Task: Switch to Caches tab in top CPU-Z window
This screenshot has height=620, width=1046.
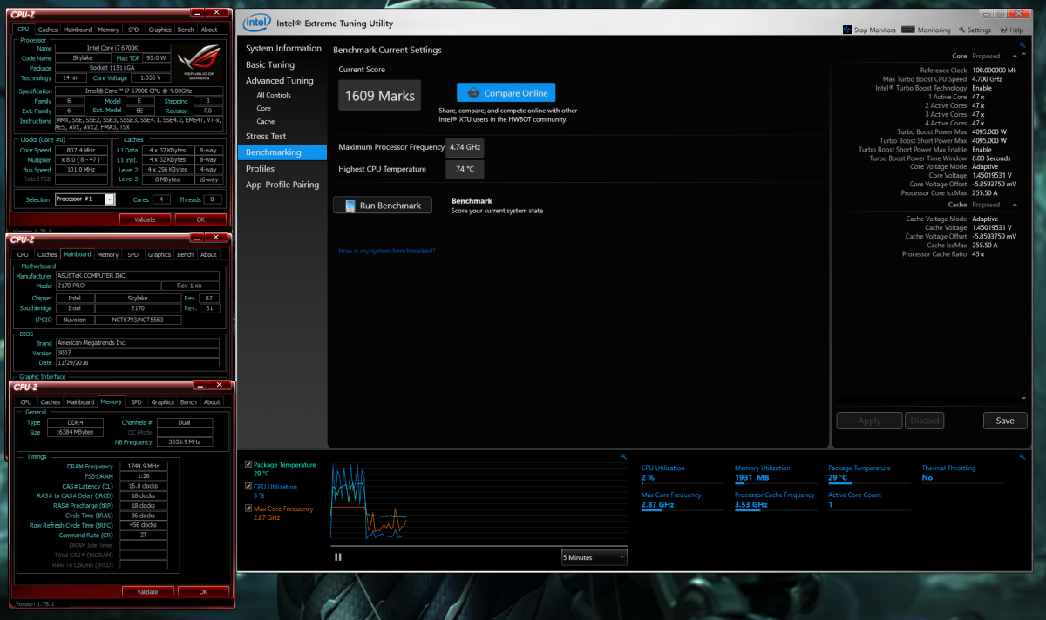Action: pos(47,30)
